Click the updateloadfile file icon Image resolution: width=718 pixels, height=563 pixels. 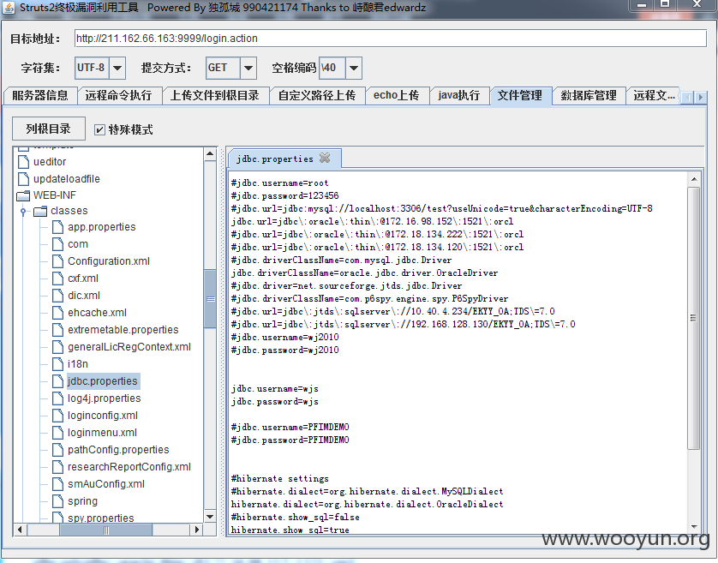point(23,178)
